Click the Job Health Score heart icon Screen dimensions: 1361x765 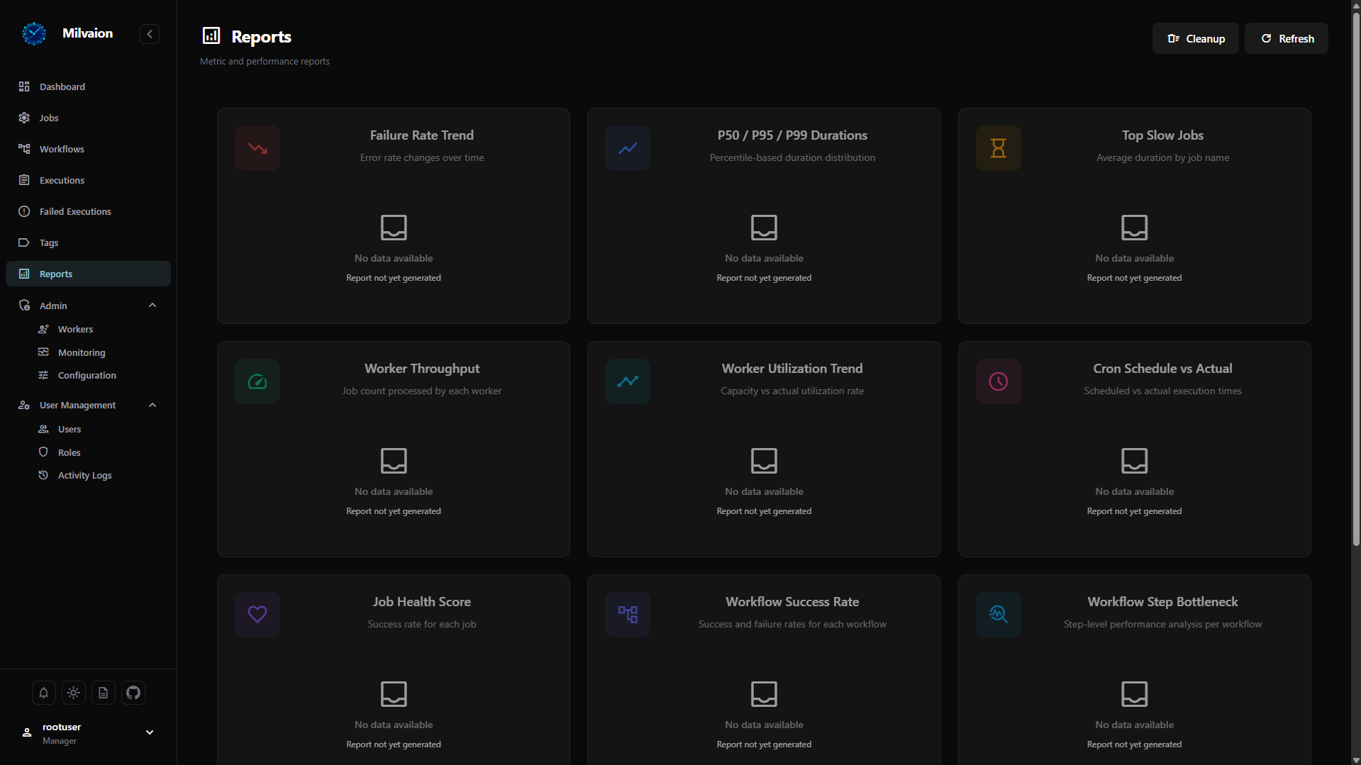257,615
